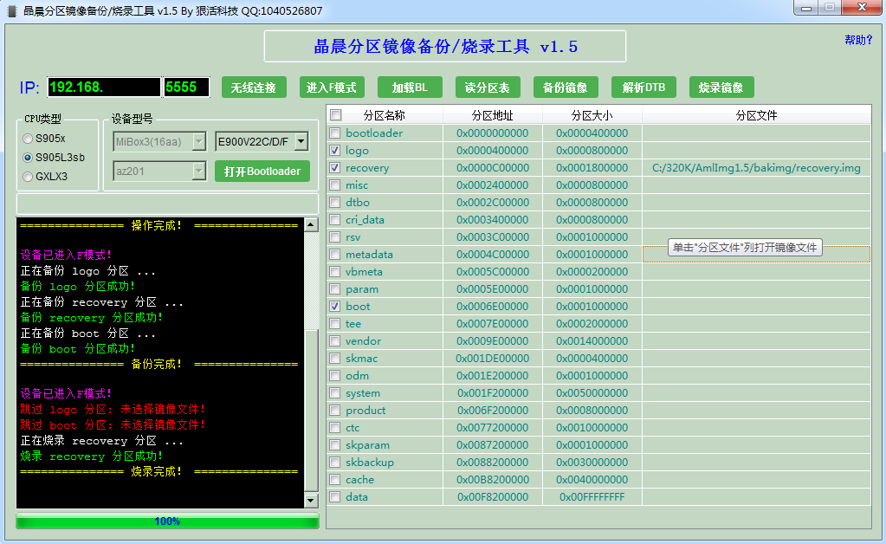Click the application icon in title bar
Viewport: 886px width, 544px height.
pos(12,10)
